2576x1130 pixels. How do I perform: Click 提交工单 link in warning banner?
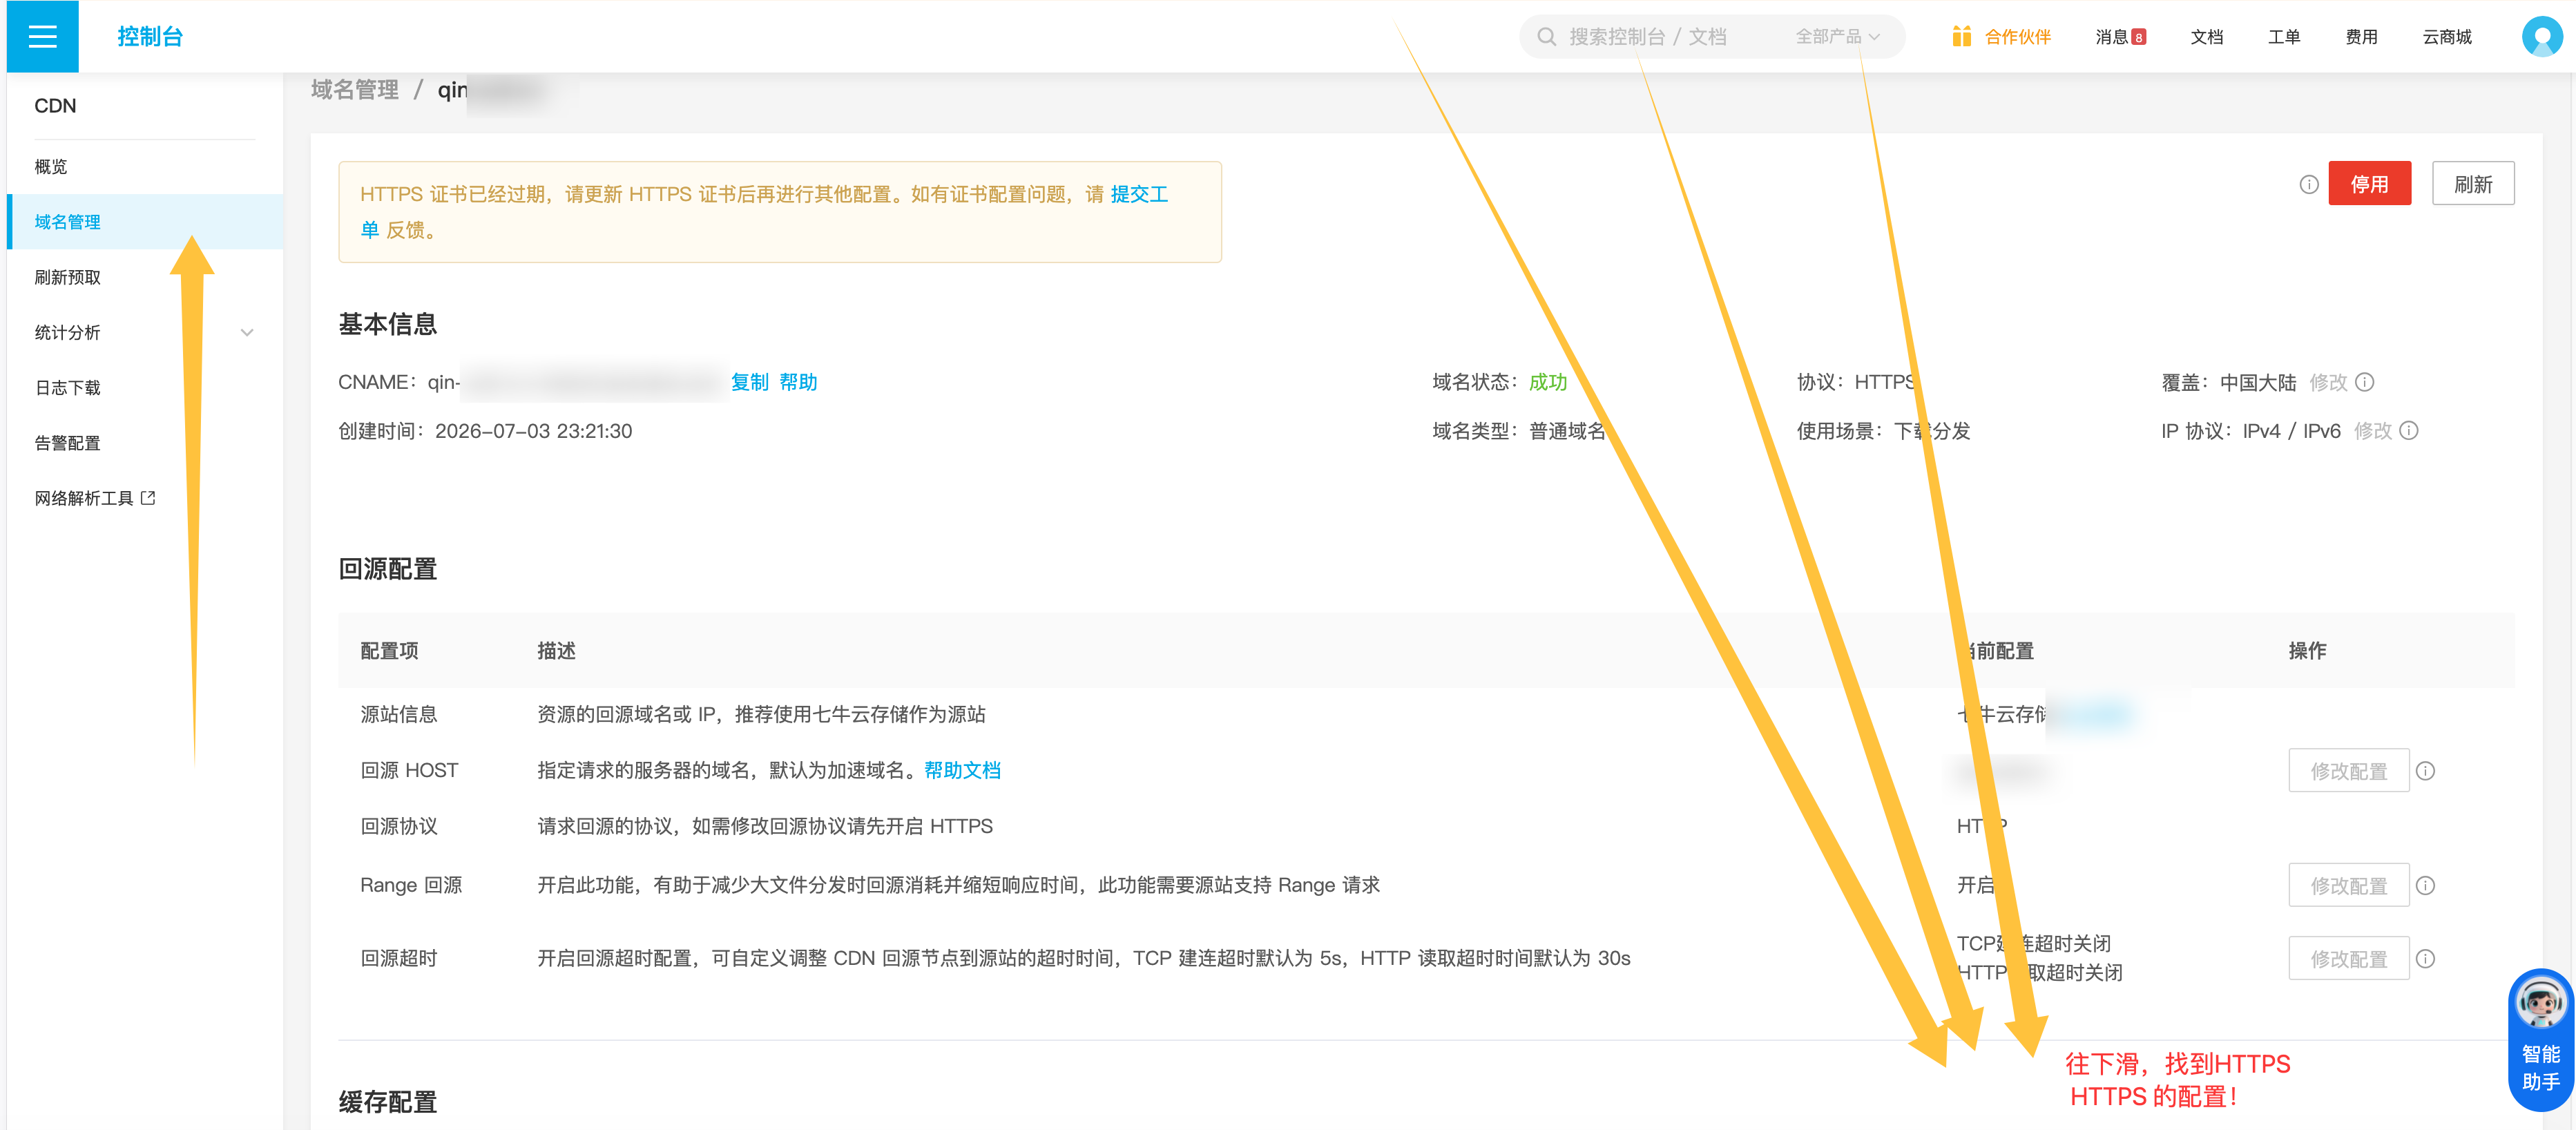click(x=1139, y=195)
